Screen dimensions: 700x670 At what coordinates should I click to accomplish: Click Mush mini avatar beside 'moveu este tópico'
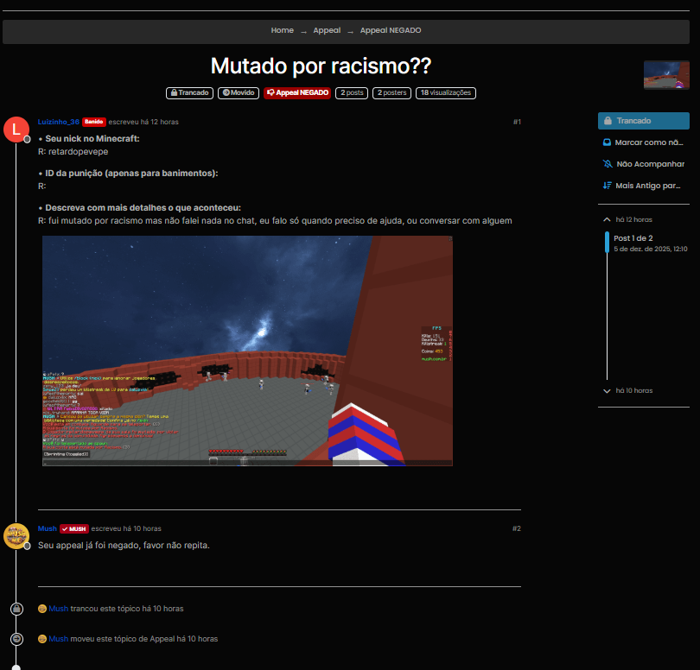pos(42,639)
